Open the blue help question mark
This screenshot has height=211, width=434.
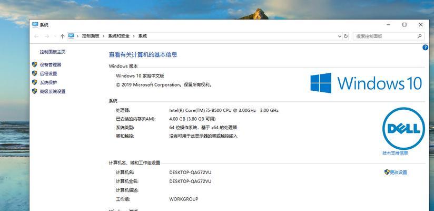coord(426,47)
